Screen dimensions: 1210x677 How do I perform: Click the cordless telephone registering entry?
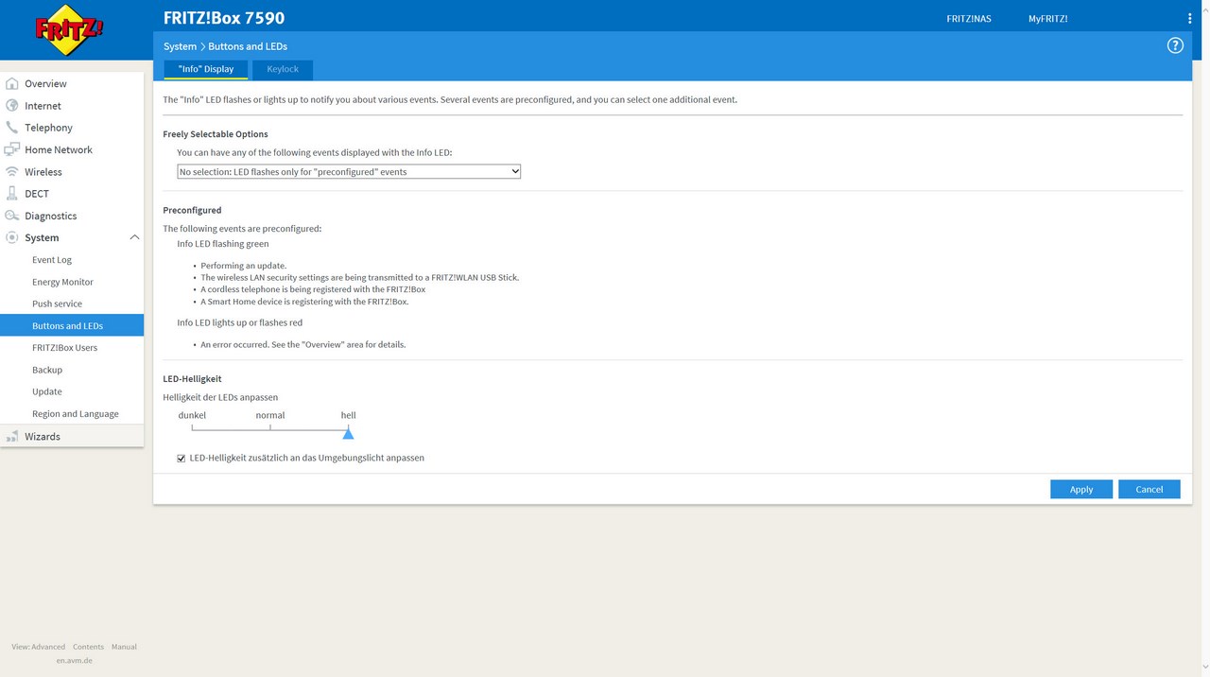pos(313,289)
